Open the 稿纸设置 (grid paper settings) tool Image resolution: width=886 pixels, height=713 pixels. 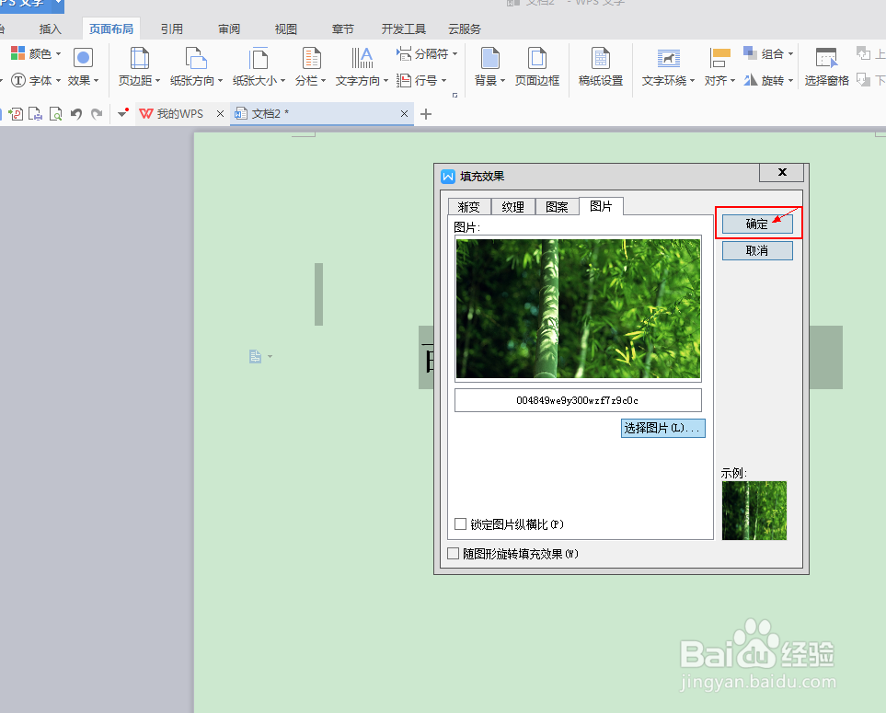[x=600, y=66]
